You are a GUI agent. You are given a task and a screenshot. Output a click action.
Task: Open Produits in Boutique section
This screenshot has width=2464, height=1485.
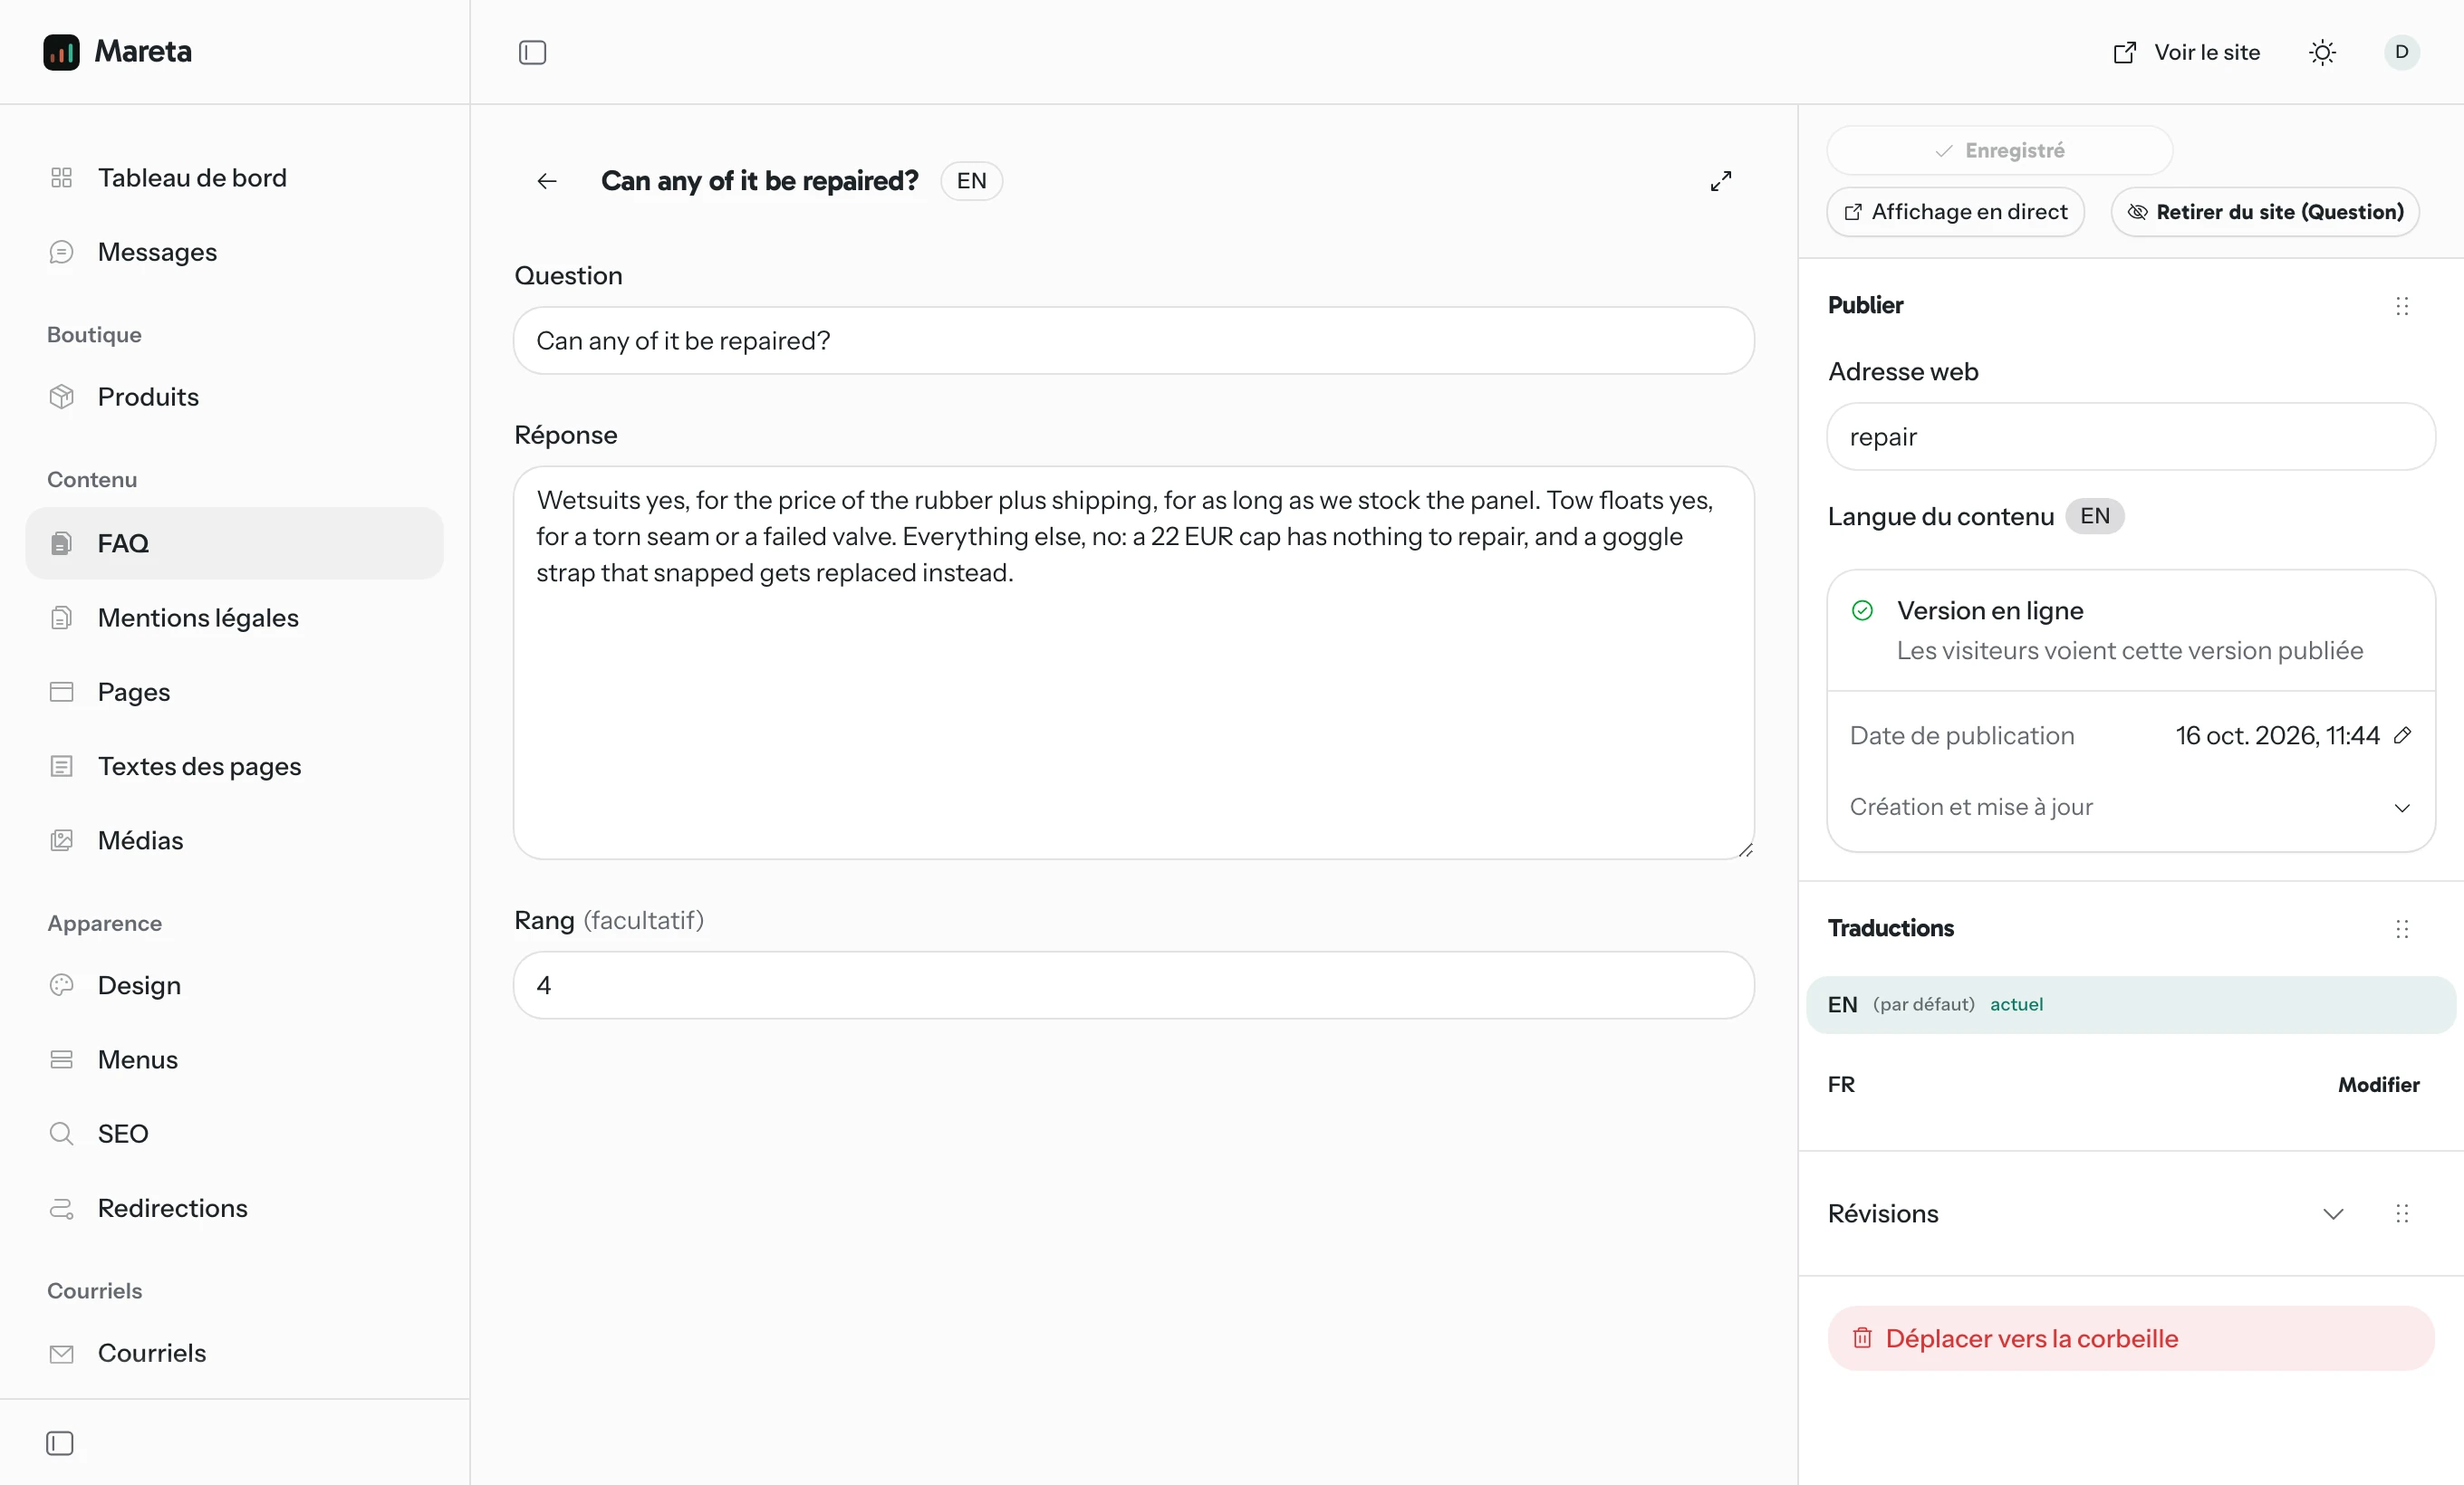[x=234, y=397]
